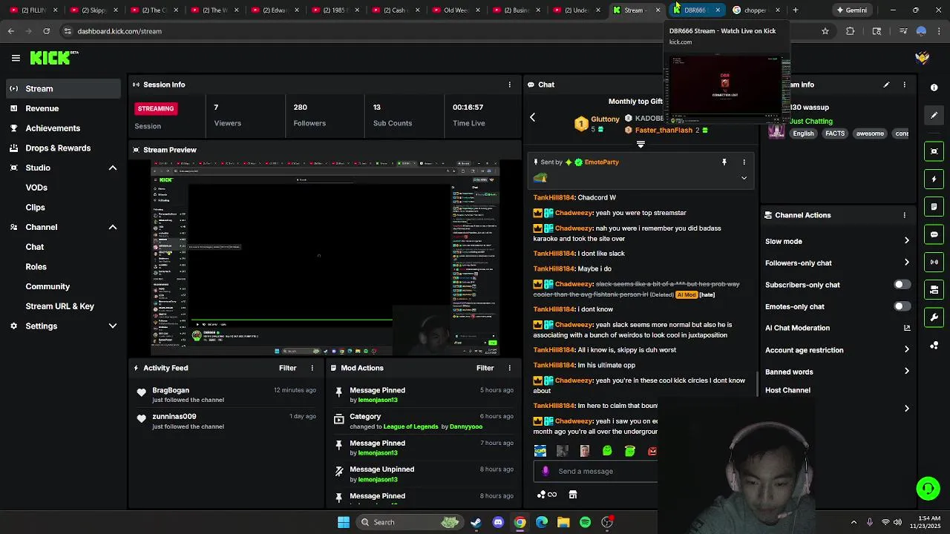This screenshot has width=950, height=534.
Task: Open Activity Feed Filter
Action: tap(287, 368)
